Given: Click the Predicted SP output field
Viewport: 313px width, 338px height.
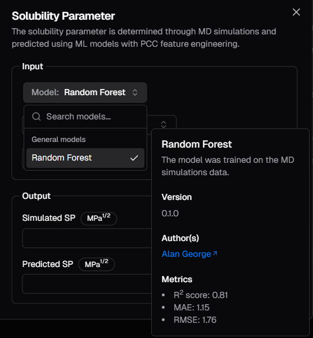Looking at the screenshot, I should tap(87, 284).
